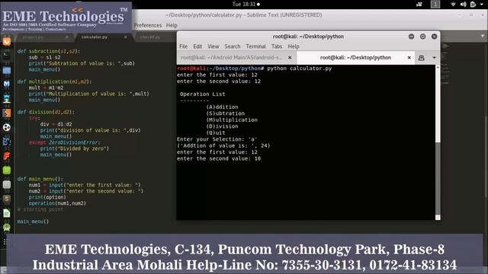488x274 pixels.
Task: Maximize the terminal window
Action: 422,37
